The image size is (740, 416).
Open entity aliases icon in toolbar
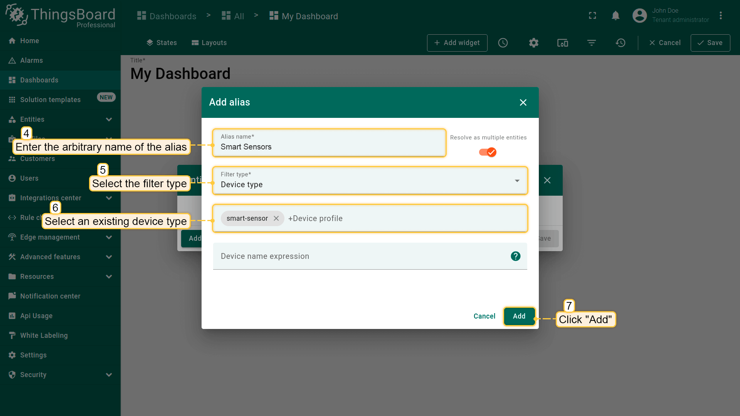pyautogui.click(x=562, y=43)
